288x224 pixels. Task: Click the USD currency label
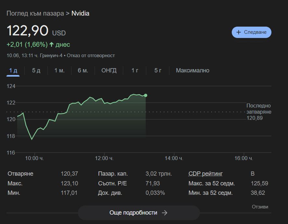coord(59,33)
